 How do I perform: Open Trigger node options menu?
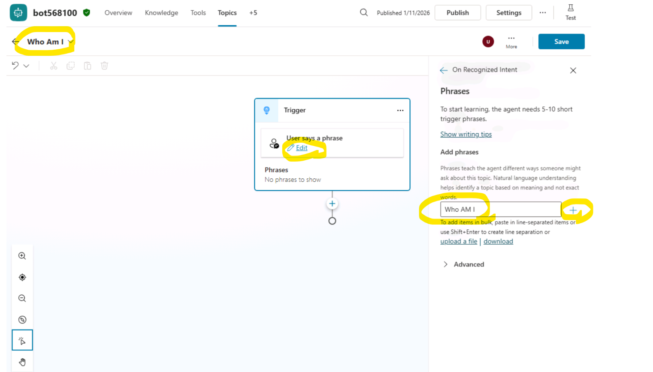click(x=400, y=110)
